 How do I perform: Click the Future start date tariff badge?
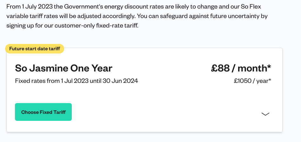click(x=35, y=49)
